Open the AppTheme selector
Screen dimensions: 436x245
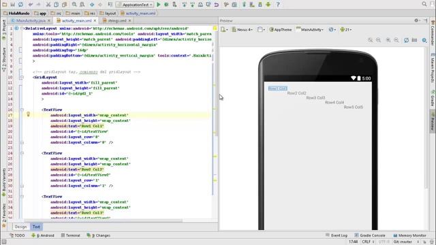point(281,29)
